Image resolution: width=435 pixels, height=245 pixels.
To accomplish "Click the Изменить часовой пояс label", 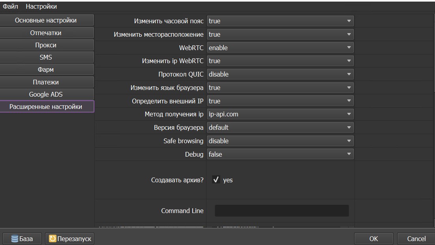I will click(169, 21).
